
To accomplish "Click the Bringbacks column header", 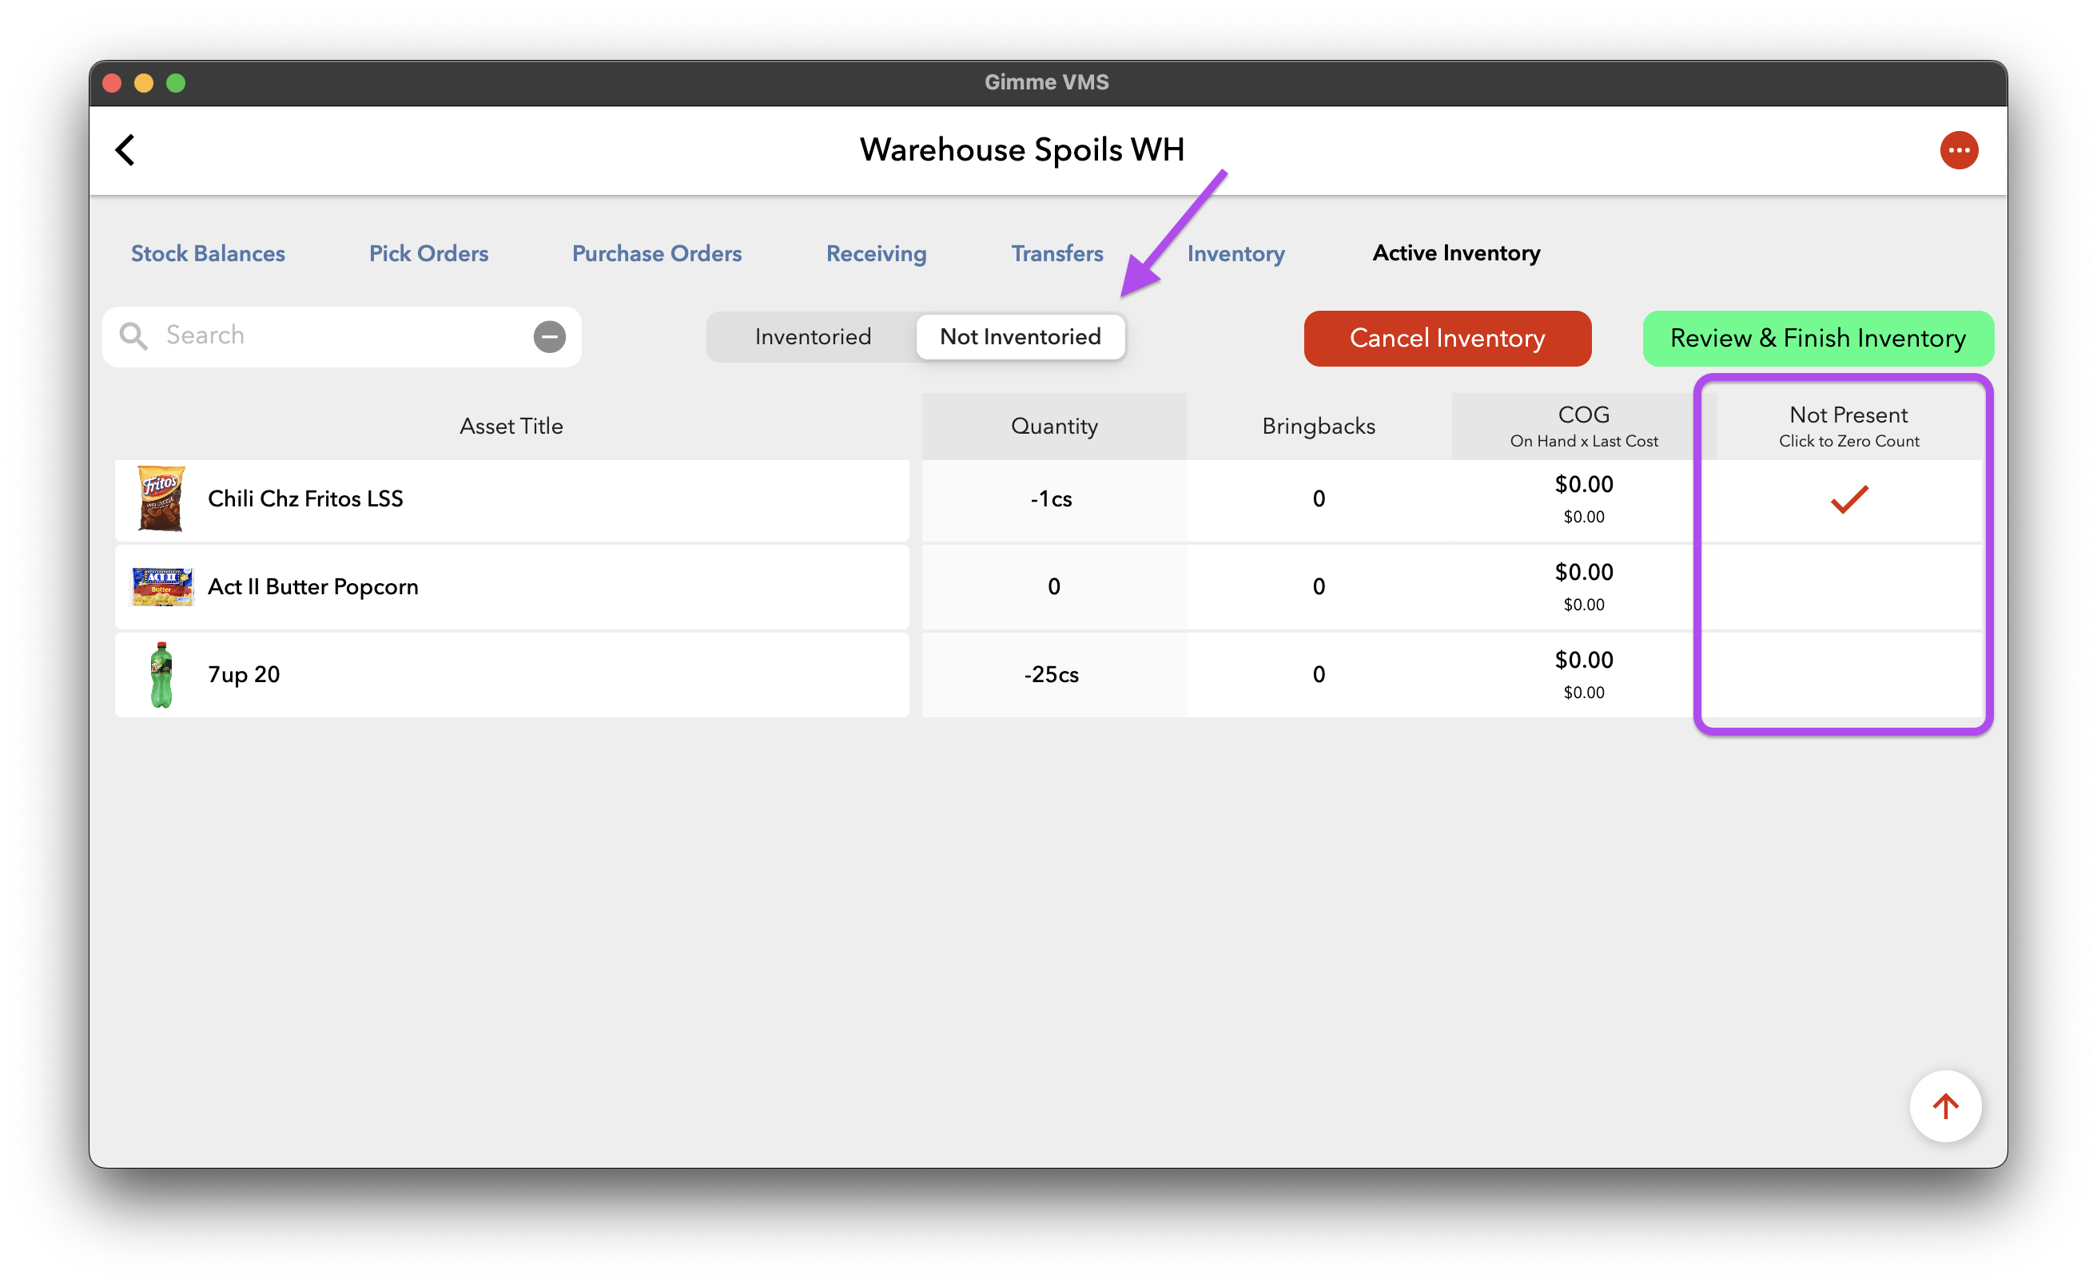I will [1319, 426].
